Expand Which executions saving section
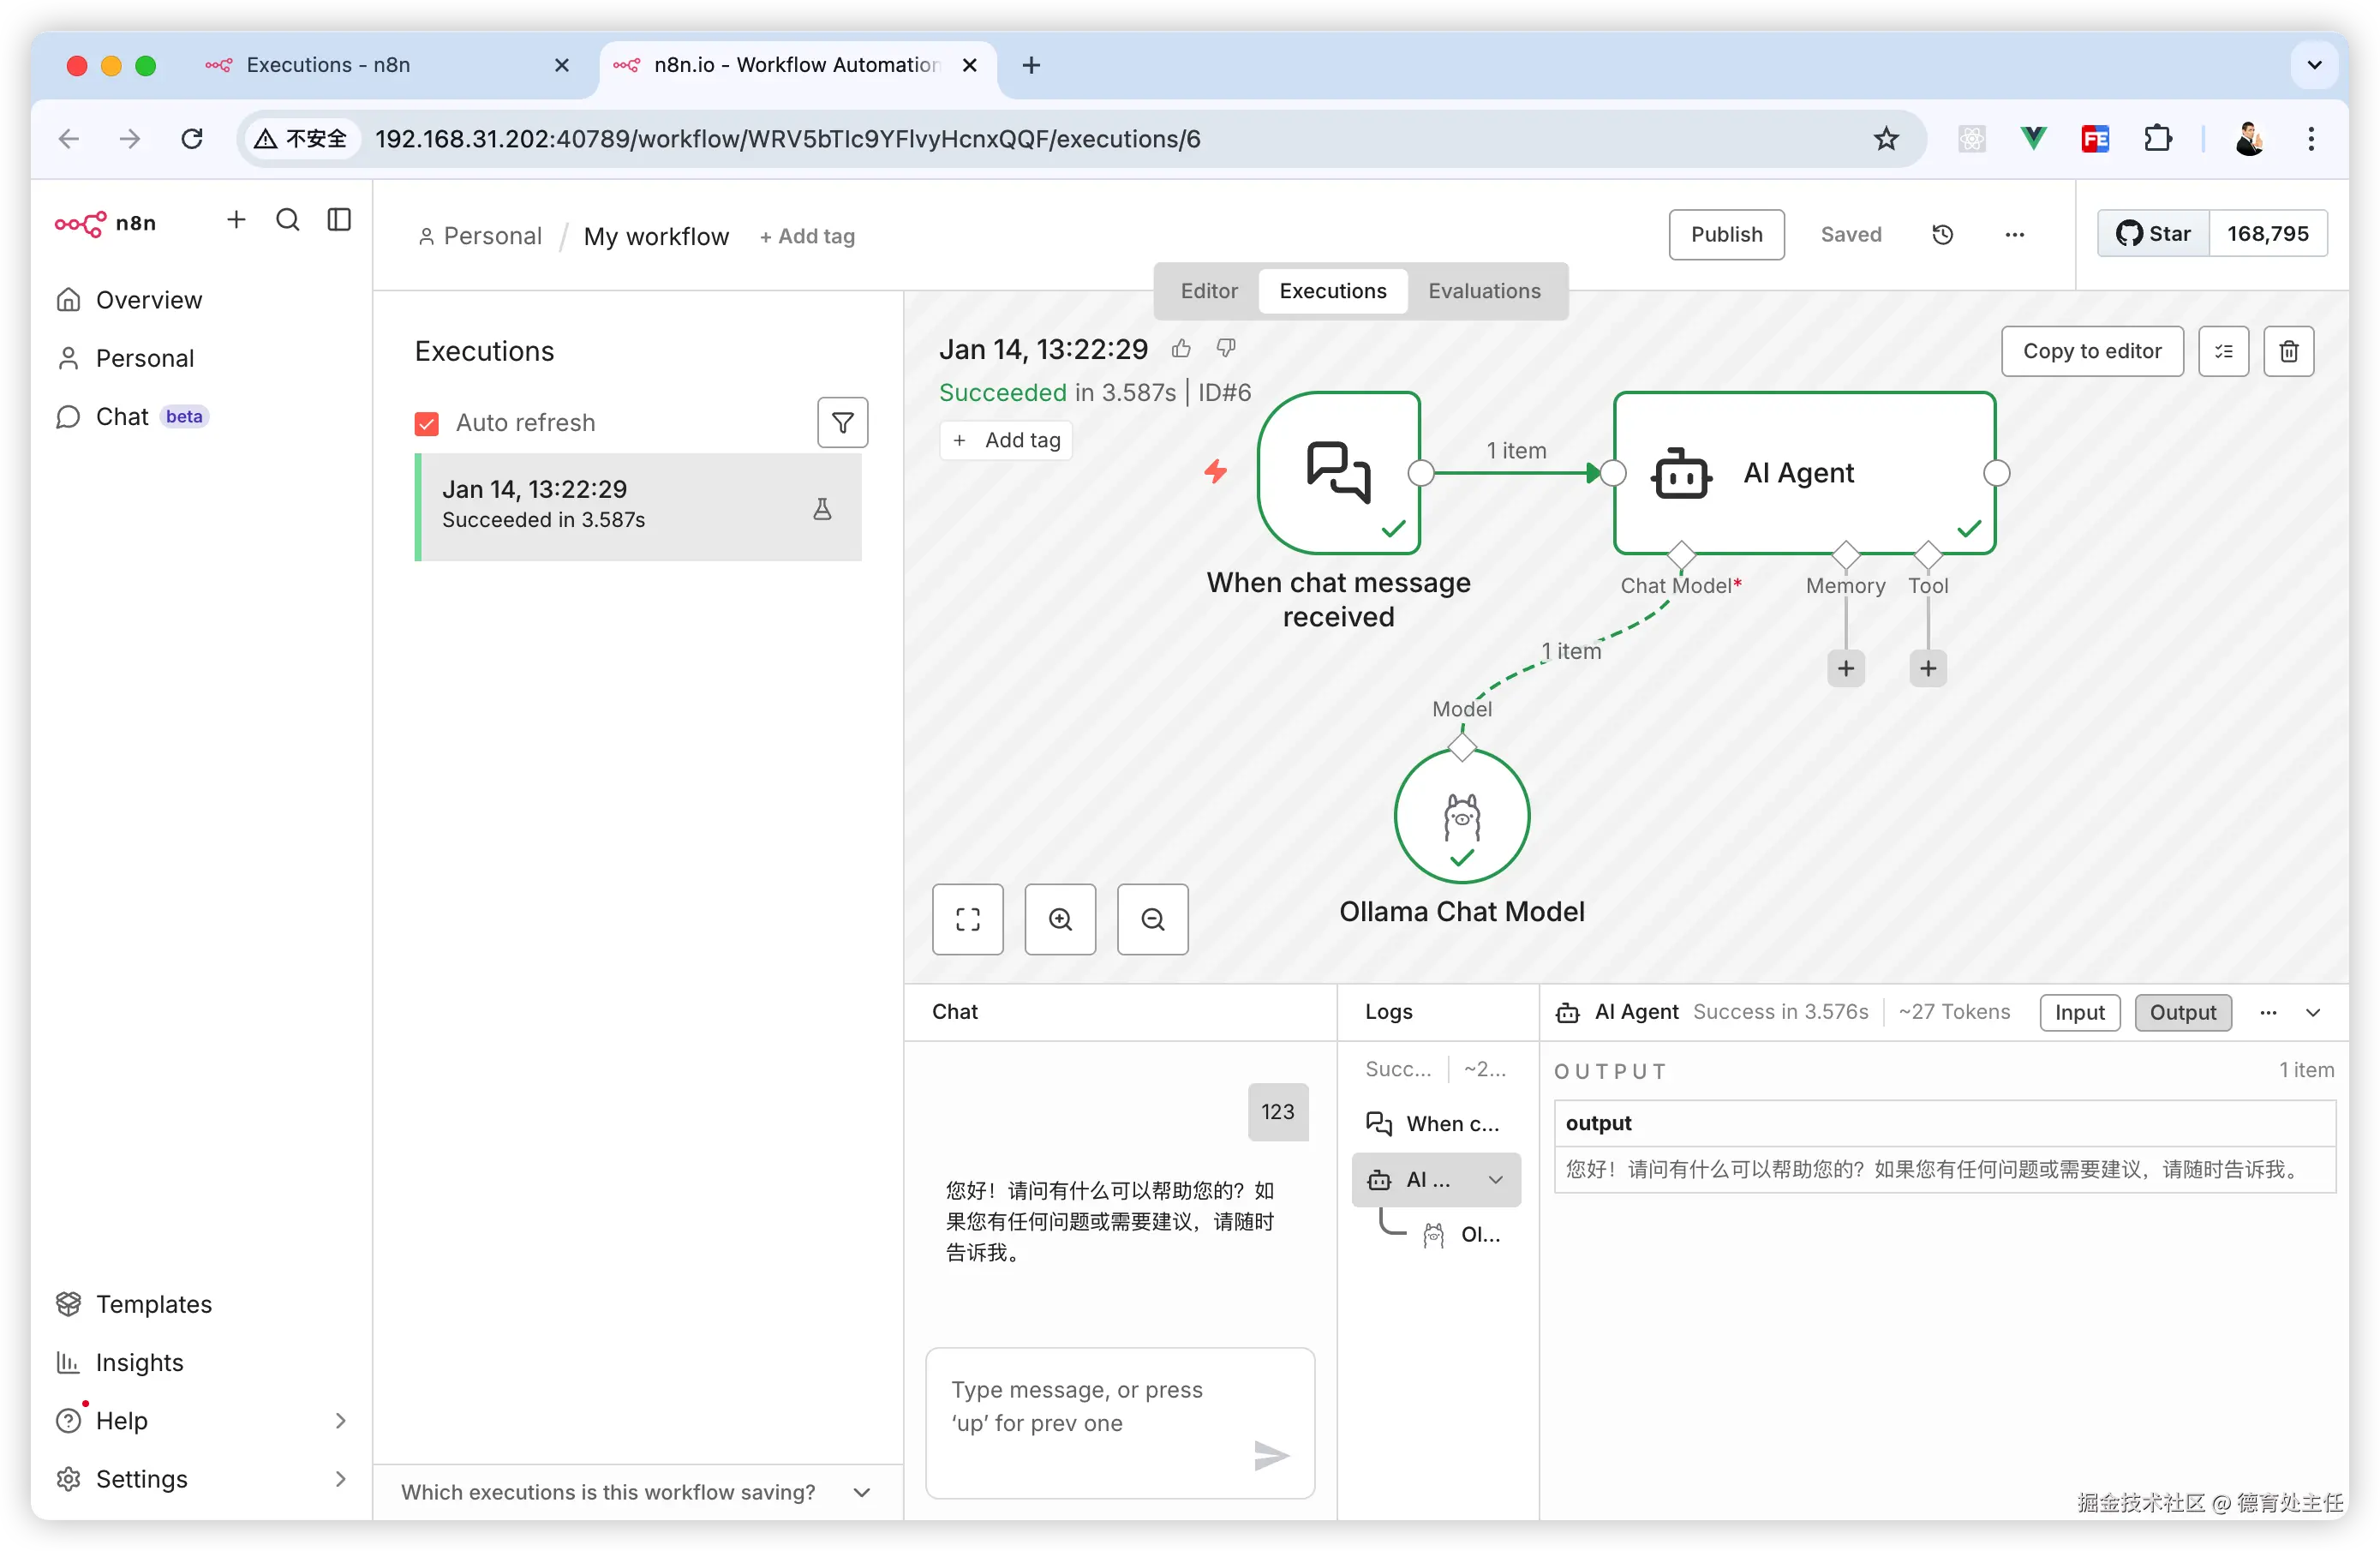The width and height of the screenshot is (2380, 1551). [x=861, y=1492]
